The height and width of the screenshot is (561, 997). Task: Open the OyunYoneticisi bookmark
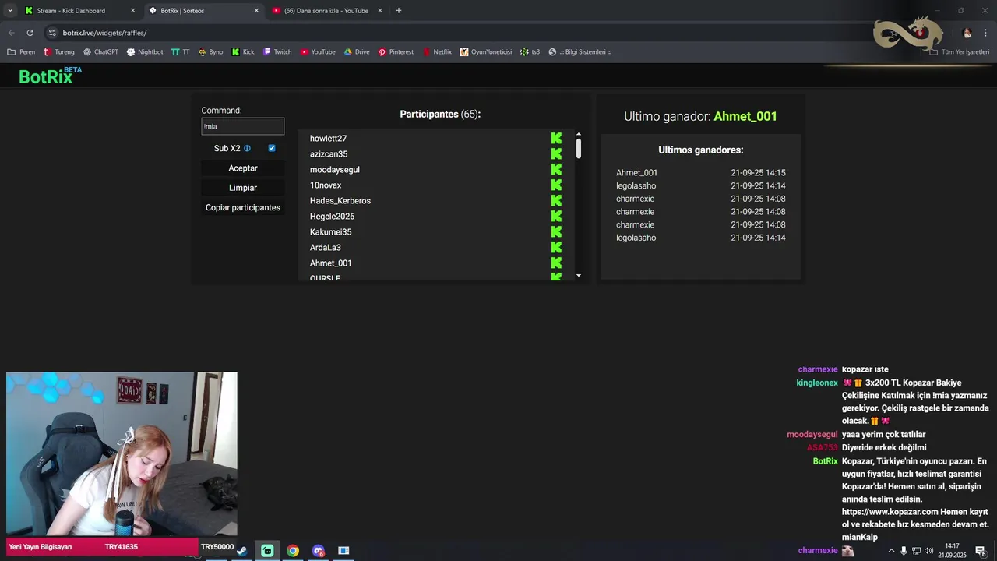[x=486, y=52]
